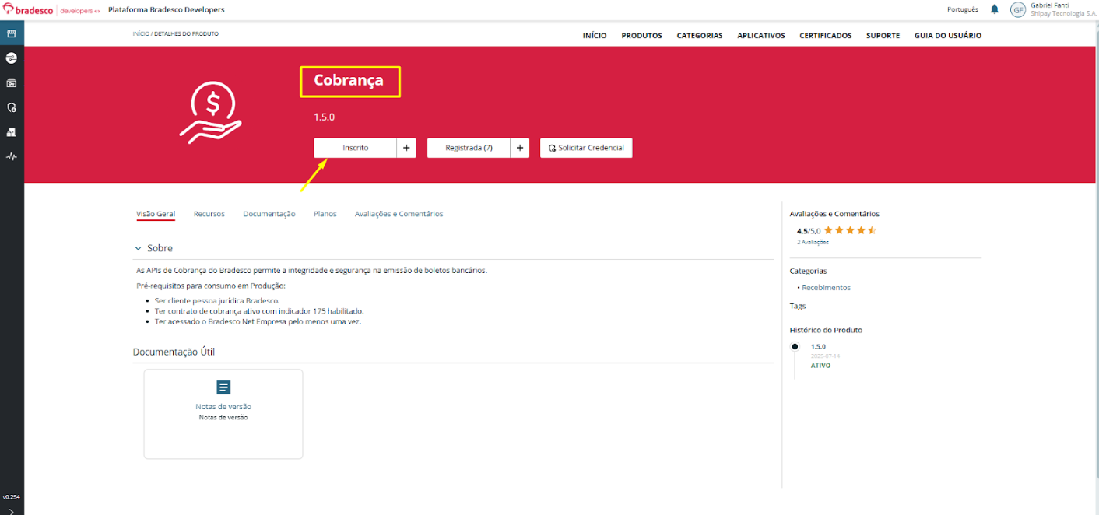This screenshot has height=515, width=1099.
Task: Click the Documentação Útil heading
Action: [x=174, y=352]
